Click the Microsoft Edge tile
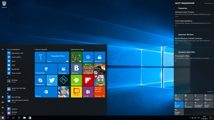 coord(46,69)
